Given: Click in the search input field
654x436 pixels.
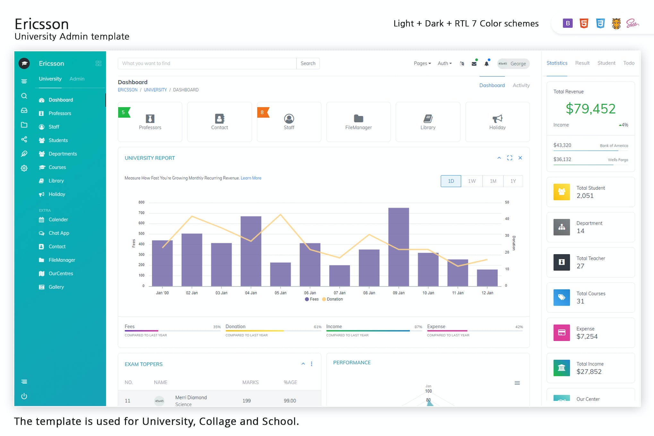Looking at the screenshot, I should click(207, 64).
